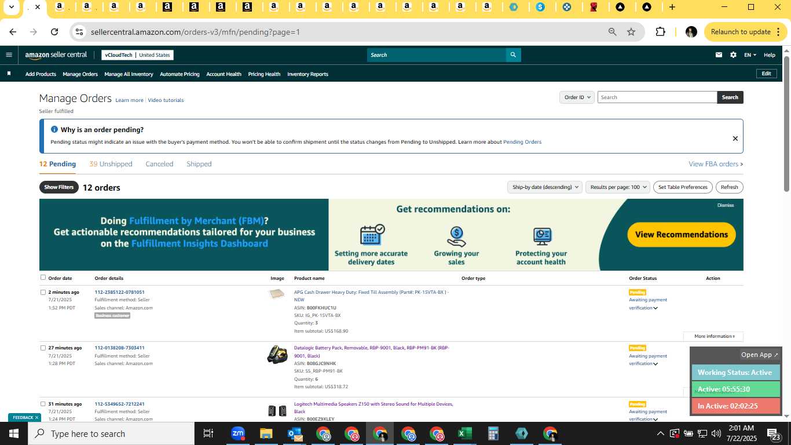Click the View FBA orders link
The image size is (791, 445).
point(716,164)
